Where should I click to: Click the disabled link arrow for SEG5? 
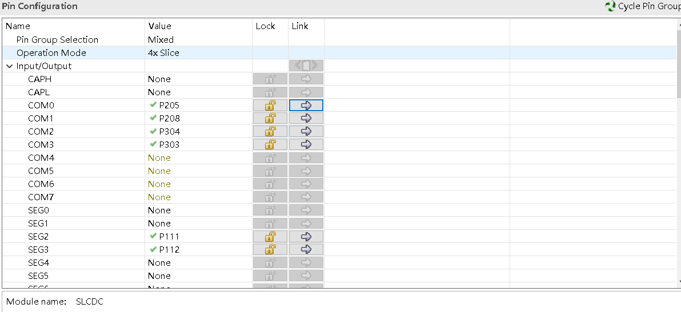[306, 275]
